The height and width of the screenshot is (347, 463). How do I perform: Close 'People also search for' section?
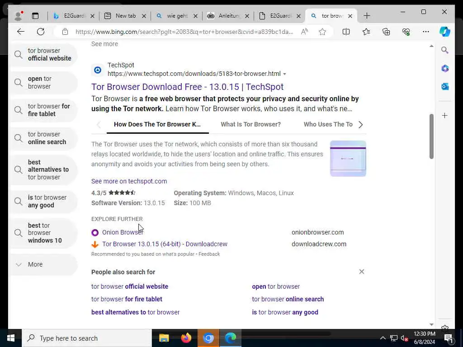pos(361,272)
